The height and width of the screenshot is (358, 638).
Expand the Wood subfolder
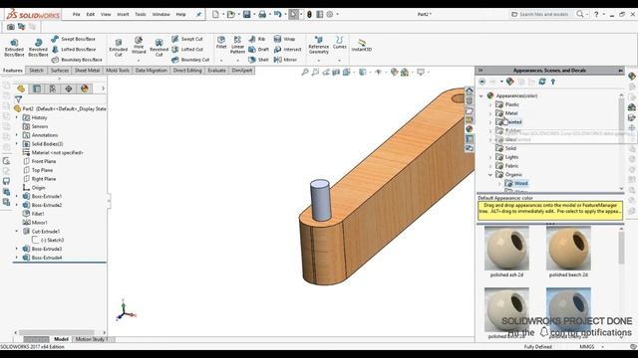[x=499, y=183]
